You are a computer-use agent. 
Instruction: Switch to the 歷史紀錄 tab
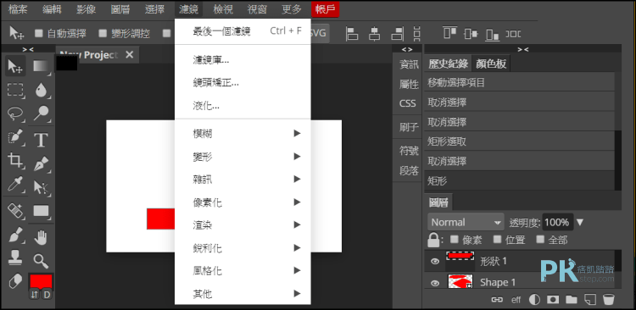tap(449, 64)
